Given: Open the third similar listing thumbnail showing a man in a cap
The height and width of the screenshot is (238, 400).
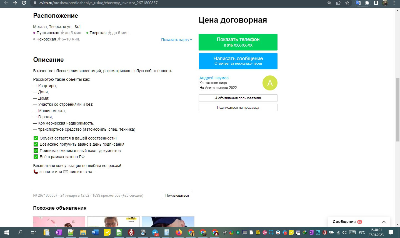Looking at the screenshot, I should coord(168,222).
